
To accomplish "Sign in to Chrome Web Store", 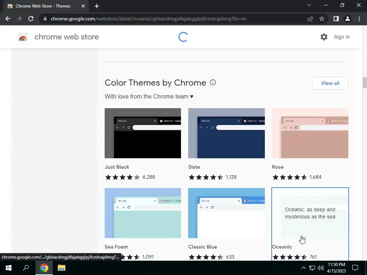I will coord(342,37).
